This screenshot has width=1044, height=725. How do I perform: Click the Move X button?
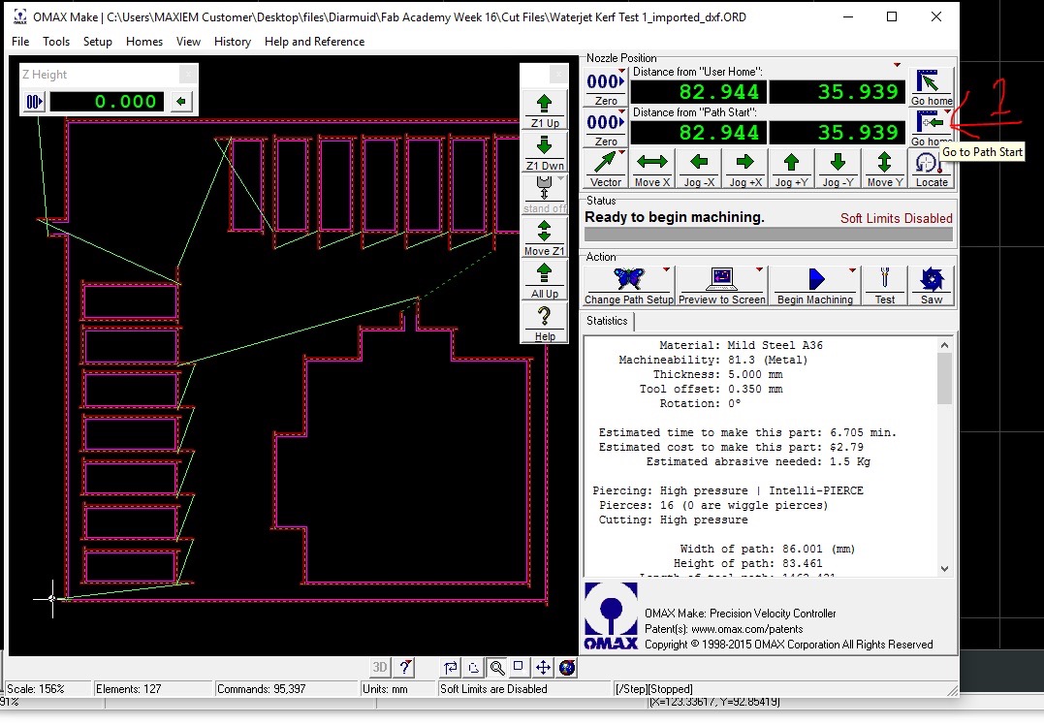pyautogui.click(x=651, y=169)
